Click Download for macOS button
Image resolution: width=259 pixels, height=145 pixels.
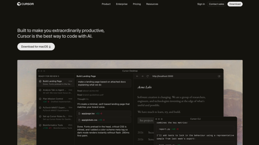(36, 47)
